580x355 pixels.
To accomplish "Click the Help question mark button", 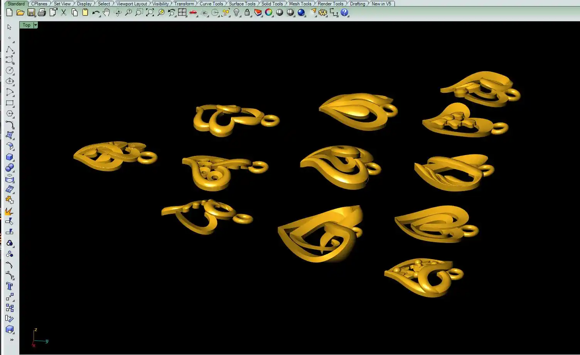I will [344, 13].
